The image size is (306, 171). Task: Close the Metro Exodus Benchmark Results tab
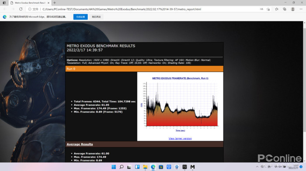click(x=49, y=3)
